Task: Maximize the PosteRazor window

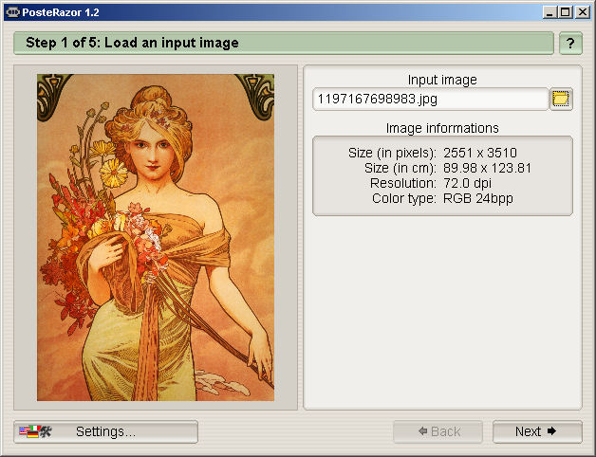Action: pyautogui.click(x=566, y=12)
